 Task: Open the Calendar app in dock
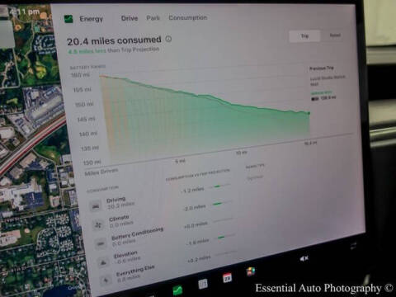click(x=227, y=278)
